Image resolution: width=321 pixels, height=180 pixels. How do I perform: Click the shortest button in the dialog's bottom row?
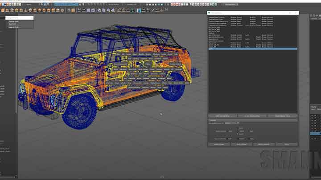coord(287,144)
